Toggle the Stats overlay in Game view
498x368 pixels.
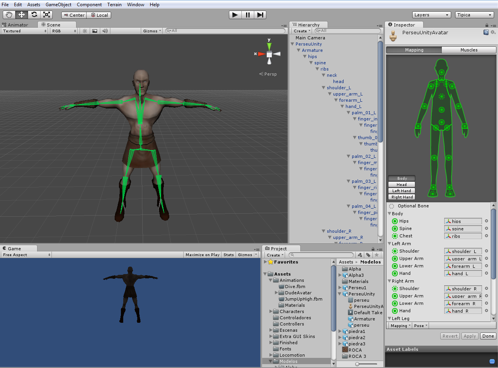(229, 255)
